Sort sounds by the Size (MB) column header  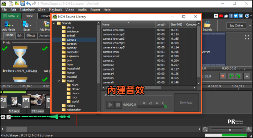pos(177,24)
